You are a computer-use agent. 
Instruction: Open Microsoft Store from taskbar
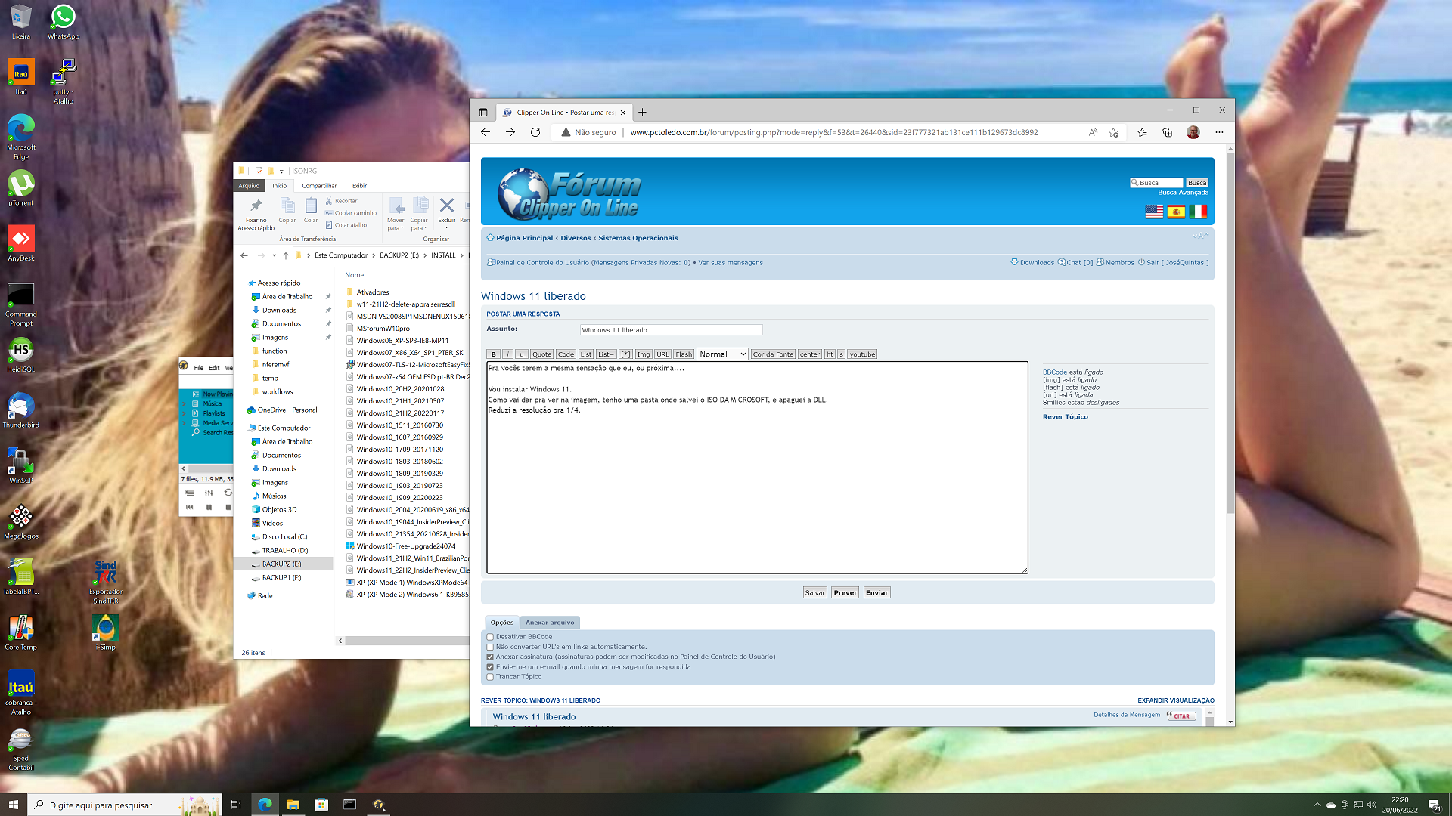pos(321,805)
